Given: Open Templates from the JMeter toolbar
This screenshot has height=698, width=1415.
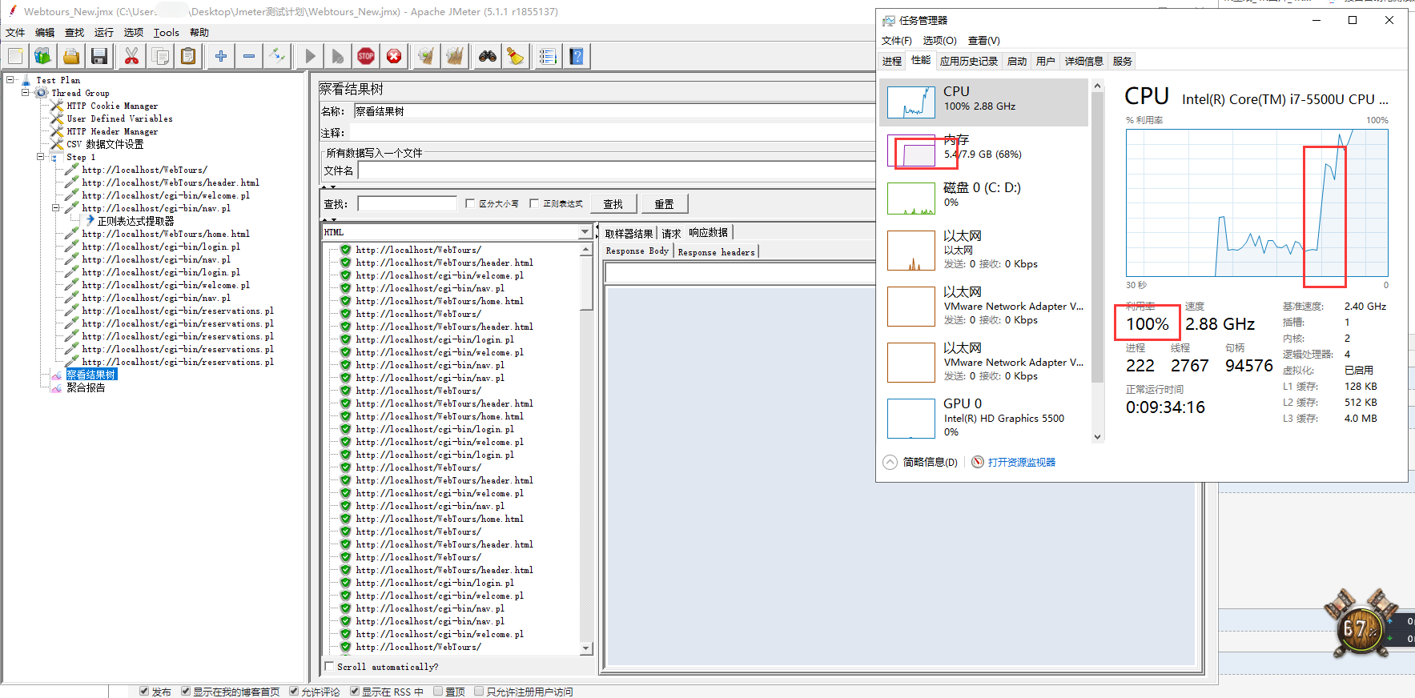Looking at the screenshot, I should (x=43, y=56).
